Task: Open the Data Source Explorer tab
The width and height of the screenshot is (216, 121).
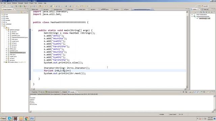Action: click(52, 92)
